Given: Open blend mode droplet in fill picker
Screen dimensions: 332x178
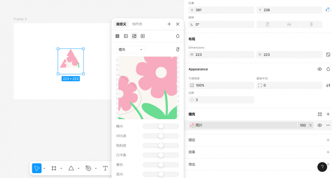Looking at the screenshot, I should [178, 36].
